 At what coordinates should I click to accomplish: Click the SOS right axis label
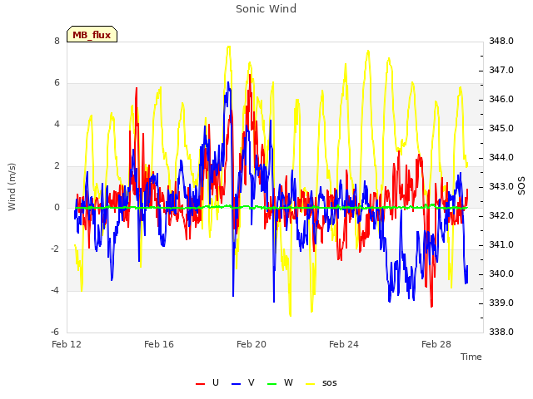(521, 186)
